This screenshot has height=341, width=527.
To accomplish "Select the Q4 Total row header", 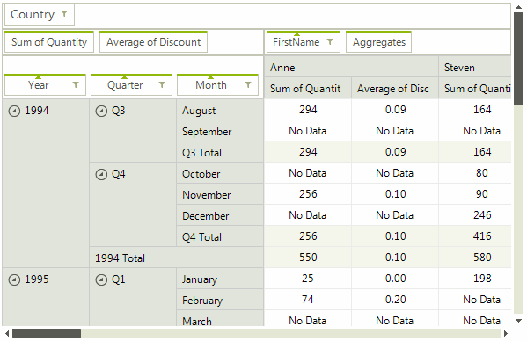I will click(x=220, y=236).
